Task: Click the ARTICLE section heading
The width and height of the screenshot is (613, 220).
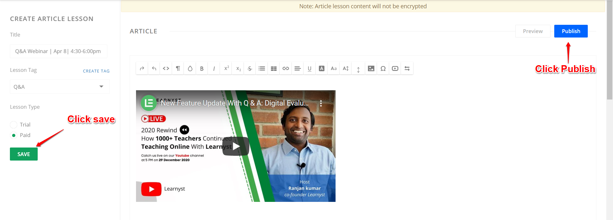Action: [143, 31]
